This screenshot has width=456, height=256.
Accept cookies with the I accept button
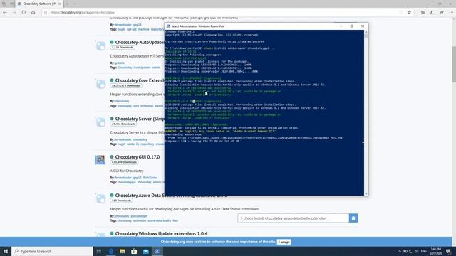284,242
